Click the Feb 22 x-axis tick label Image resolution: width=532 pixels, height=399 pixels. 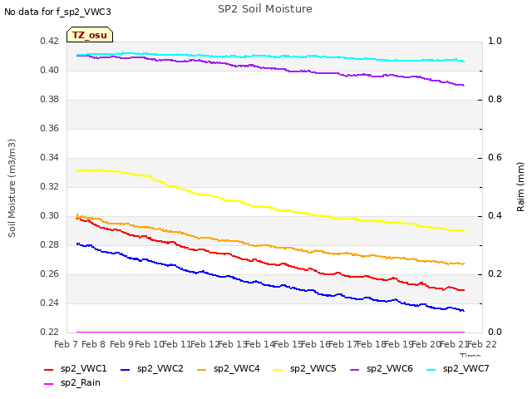coord(482,344)
